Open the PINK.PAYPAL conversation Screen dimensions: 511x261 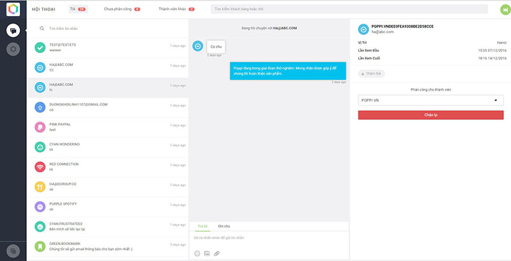coord(107,126)
